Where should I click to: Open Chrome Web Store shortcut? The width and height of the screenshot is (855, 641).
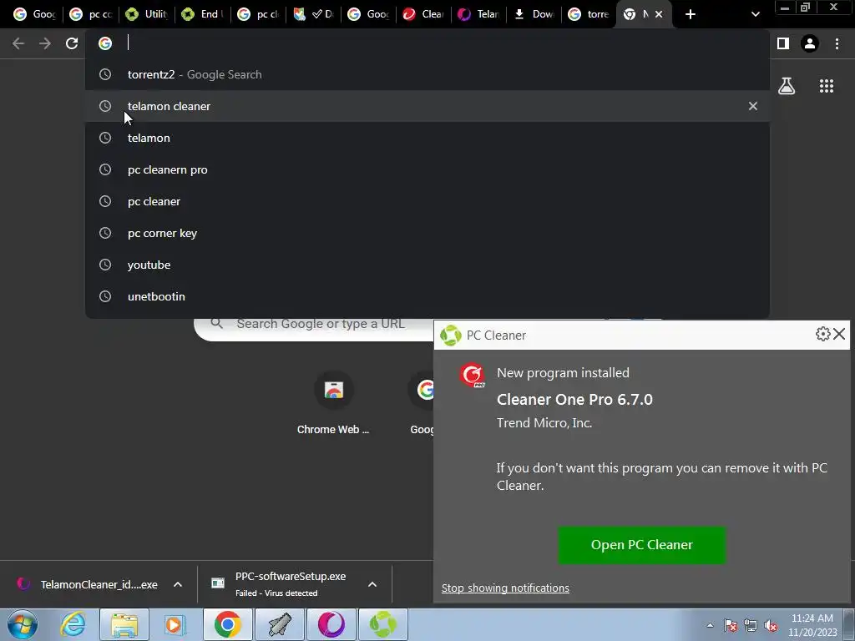333,404
